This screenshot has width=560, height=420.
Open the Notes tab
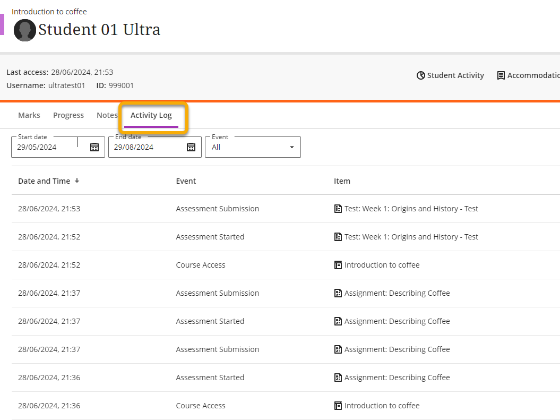[107, 115]
